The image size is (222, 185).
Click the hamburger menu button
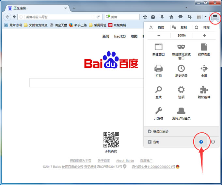point(215,17)
